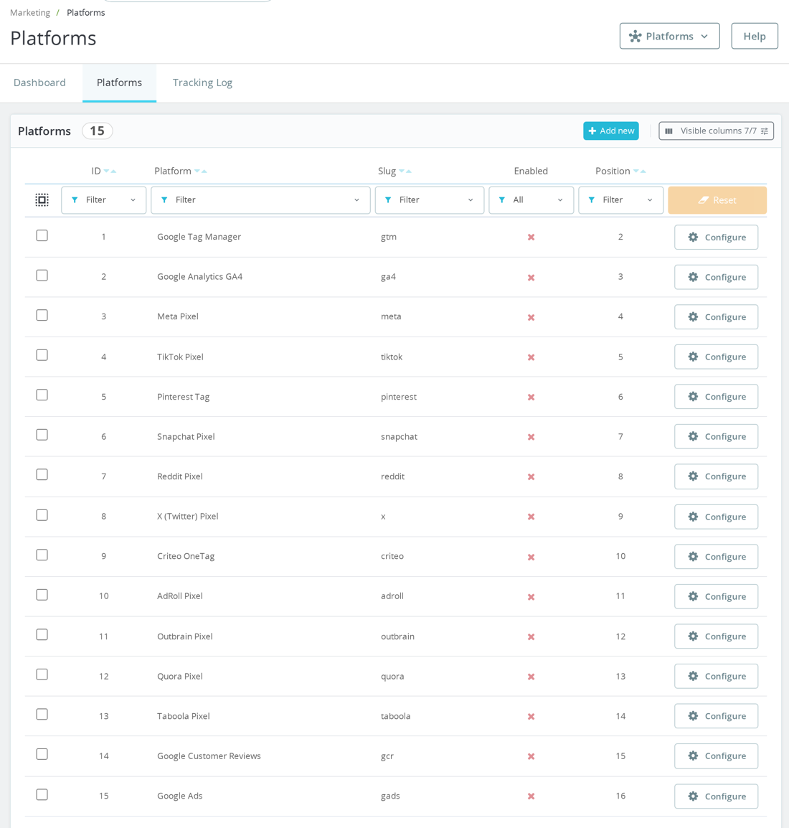The width and height of the screenshot is (789, 828).
Task: Click enabled red X for Google Customer Reviews
Action: point(531,756)
